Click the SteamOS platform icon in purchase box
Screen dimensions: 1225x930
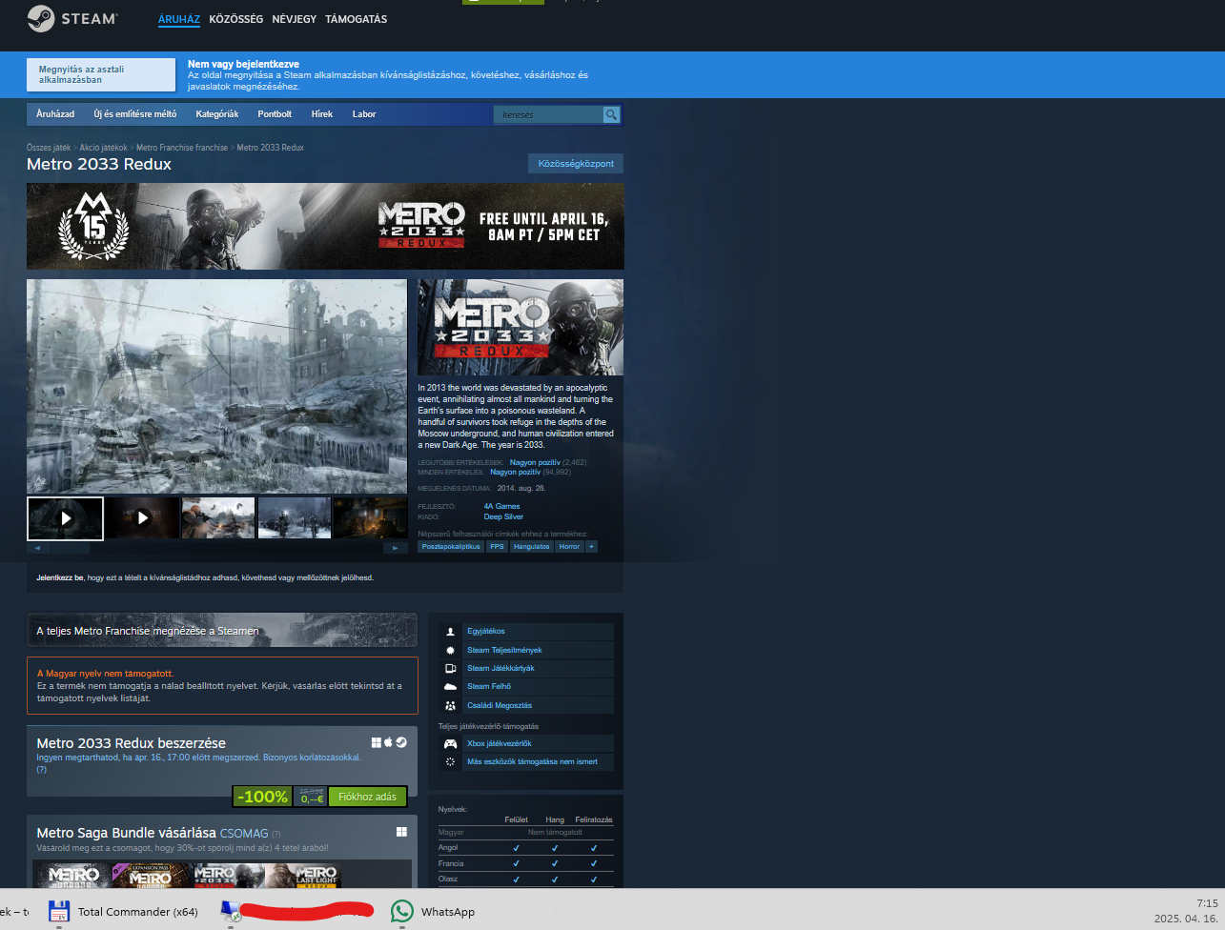401,742
